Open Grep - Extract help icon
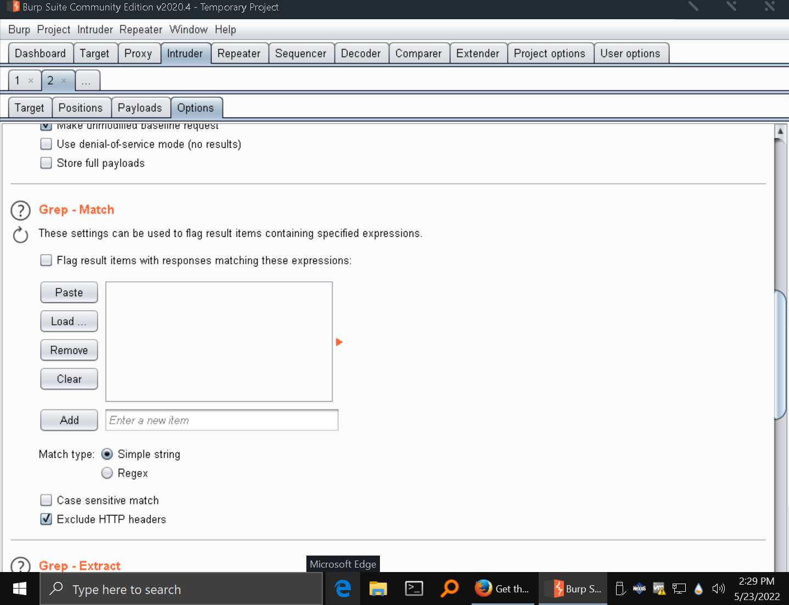Image resolution: width=789 pixels, height=605 pixels. [x=20, y=565]
